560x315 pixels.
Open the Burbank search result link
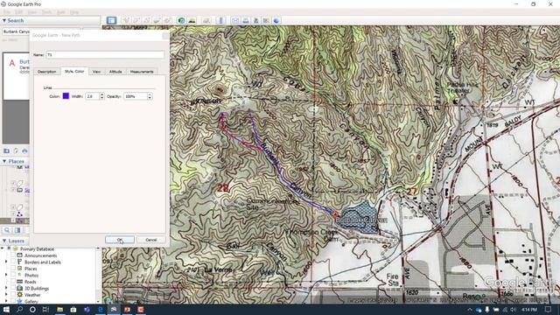click(x=24, y=61)
